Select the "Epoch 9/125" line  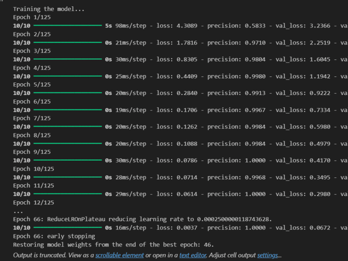coord(32,152)
